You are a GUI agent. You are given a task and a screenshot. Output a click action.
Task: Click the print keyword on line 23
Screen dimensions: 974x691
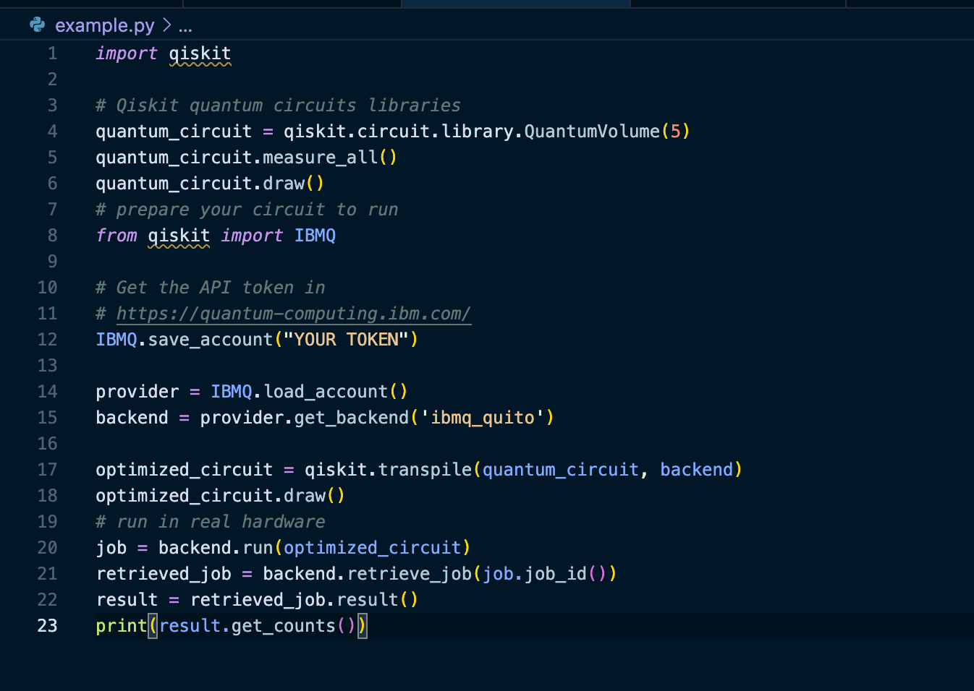click(x=120, y=625)
